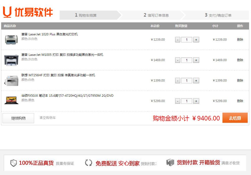Click 100%正品真货 guarantee text

(x=36, y=163)
